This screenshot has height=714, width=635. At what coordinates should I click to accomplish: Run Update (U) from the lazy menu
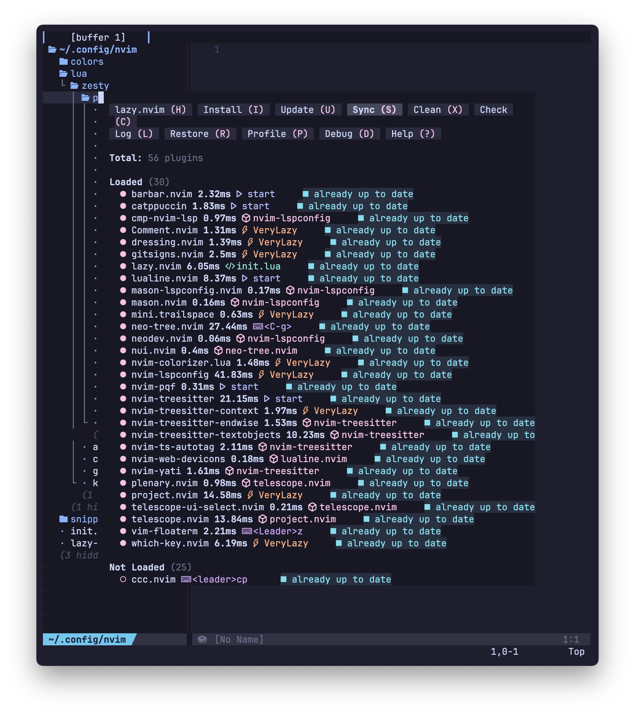(308, 110)
